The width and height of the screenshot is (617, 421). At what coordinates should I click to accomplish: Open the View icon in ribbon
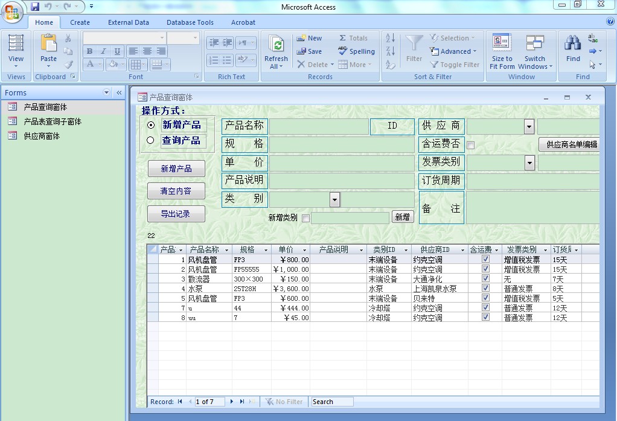[16, 44]
